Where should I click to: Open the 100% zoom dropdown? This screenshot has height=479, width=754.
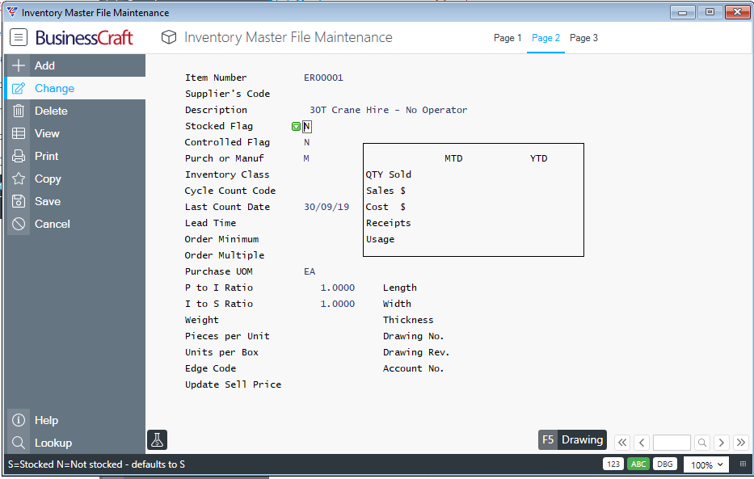pos(706,464)
